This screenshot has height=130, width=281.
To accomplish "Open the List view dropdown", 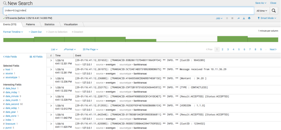I will (54, 49).
